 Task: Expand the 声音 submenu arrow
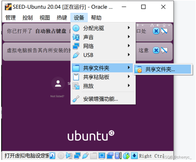(x=129, y=37)
